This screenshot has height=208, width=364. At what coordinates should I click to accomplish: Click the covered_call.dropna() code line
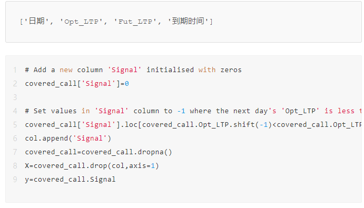(99, 152)
